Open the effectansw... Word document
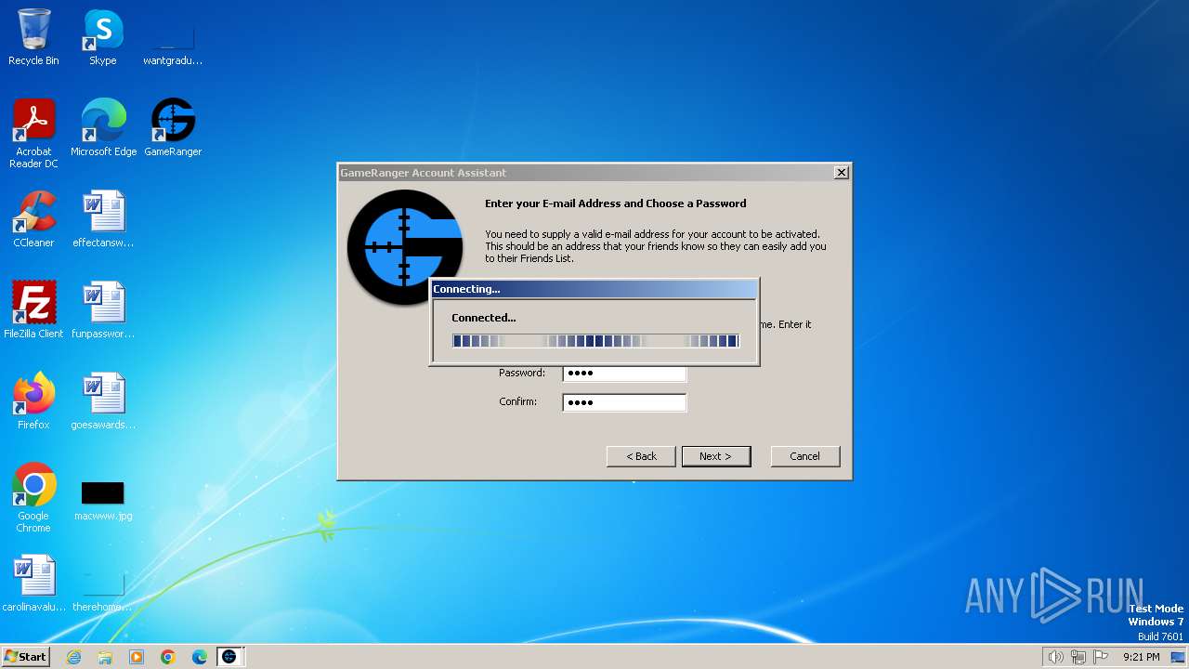The width and height of the screenshot is (1189, 669). pos(103,218)
